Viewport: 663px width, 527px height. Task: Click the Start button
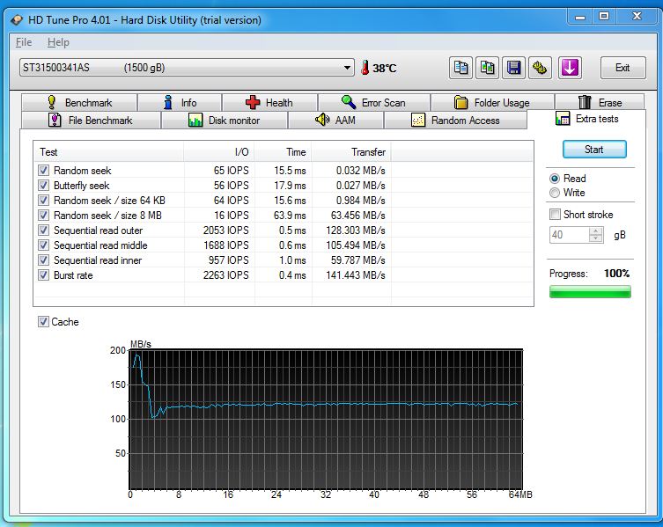(594, 150)
